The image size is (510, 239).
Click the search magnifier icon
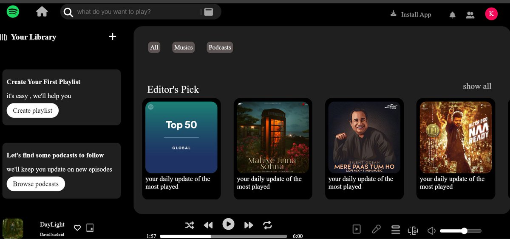(x=68, y=12)
